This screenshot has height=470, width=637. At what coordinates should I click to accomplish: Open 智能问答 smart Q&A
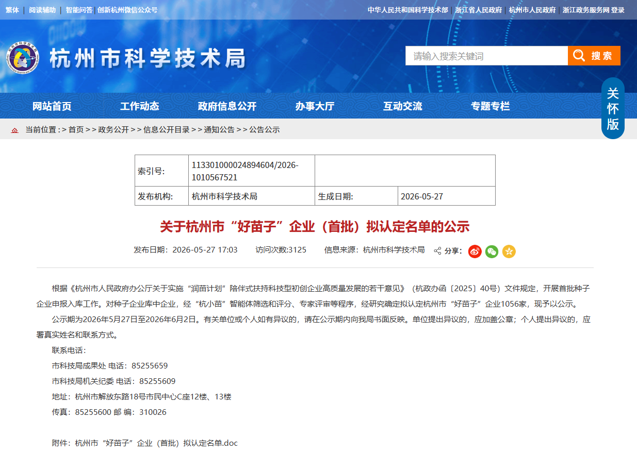coord(79,10)
